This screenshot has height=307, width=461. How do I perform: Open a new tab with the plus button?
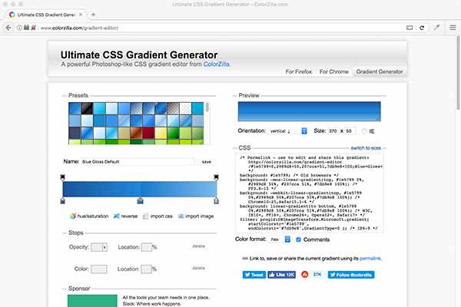tap(93, 15)
